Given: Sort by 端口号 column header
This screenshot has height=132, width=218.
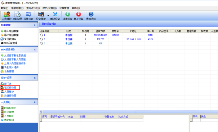Looking at the screenshot, I should tap(150, 31).
